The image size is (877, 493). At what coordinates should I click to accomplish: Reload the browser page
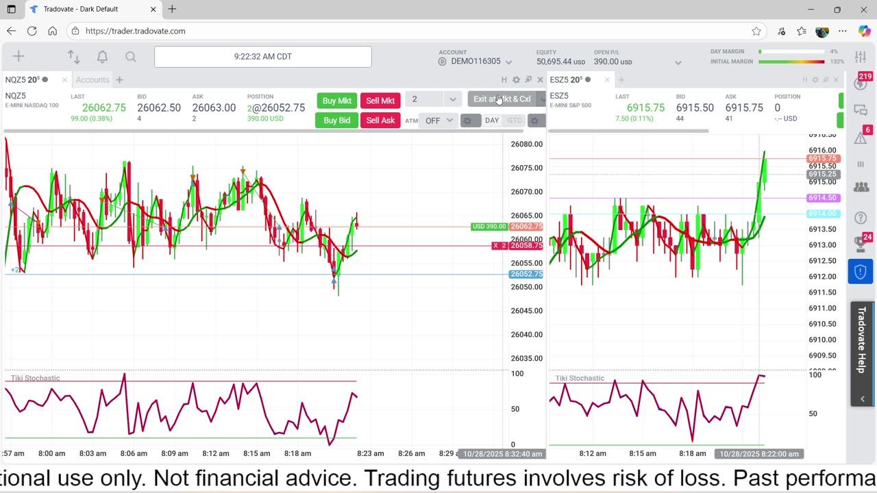[32, 31]
